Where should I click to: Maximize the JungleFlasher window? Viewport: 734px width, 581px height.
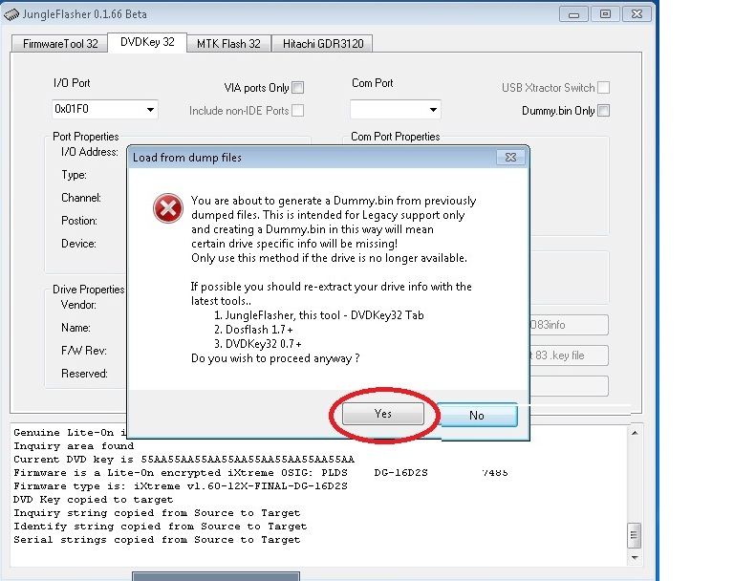(x=605, y=13)
